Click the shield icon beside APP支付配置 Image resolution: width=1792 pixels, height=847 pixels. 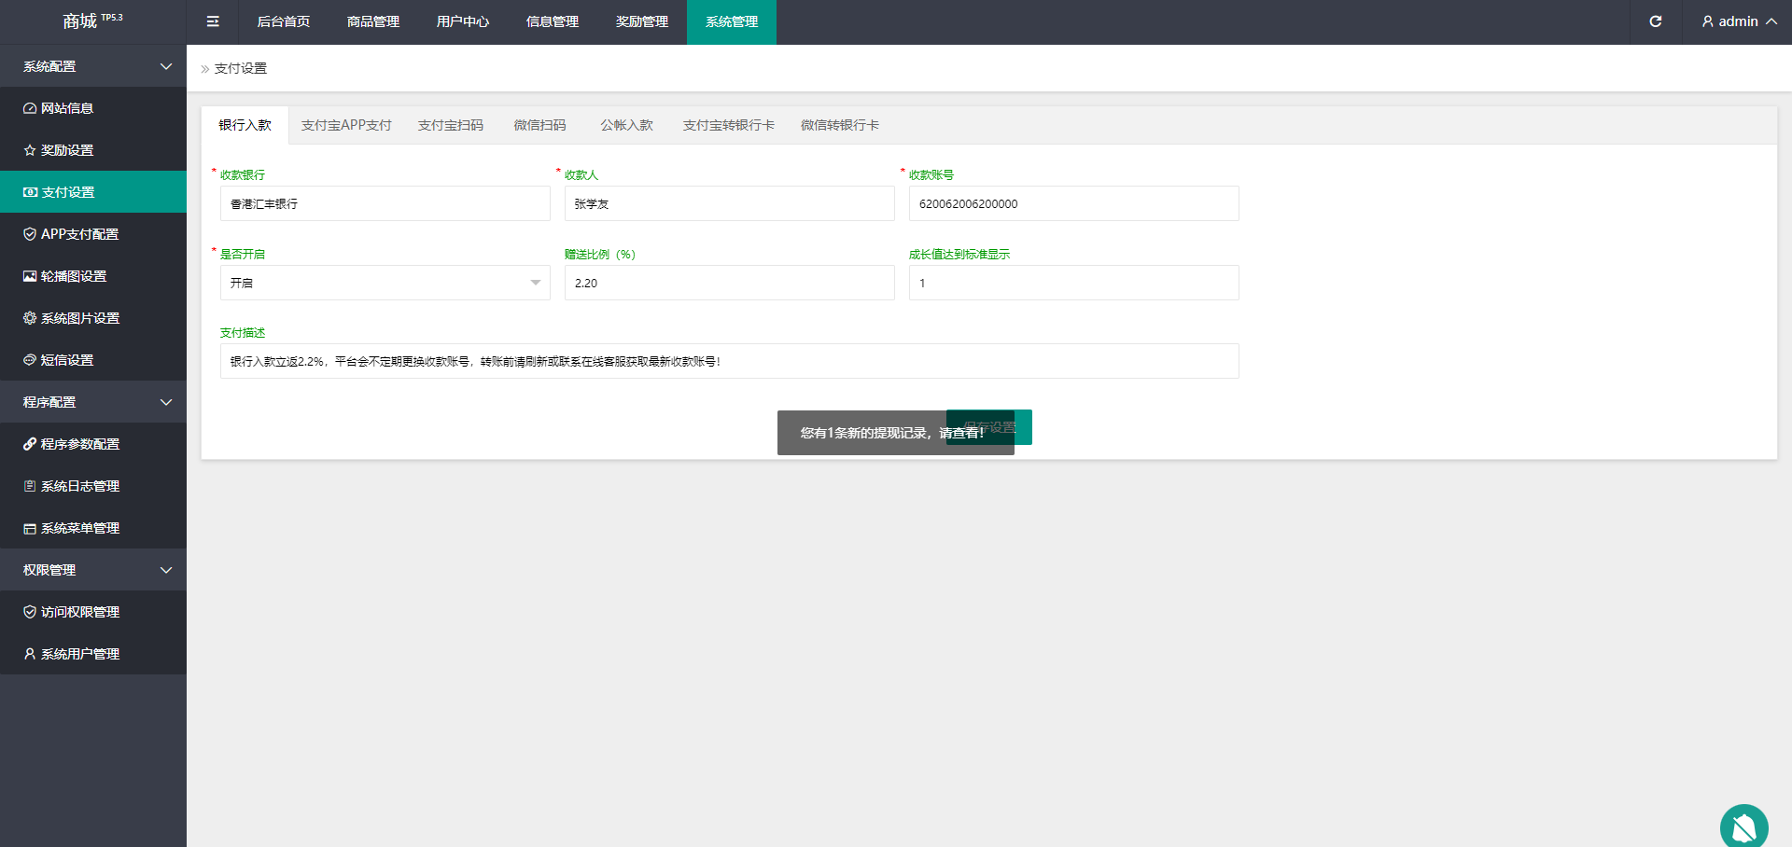[x=30, y=234]
